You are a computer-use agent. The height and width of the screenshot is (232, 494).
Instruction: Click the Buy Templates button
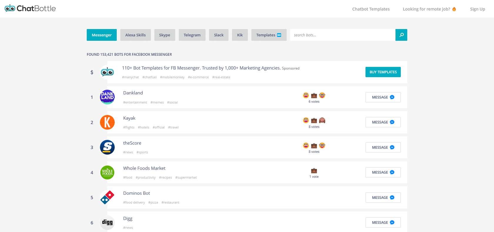(383, 72)
